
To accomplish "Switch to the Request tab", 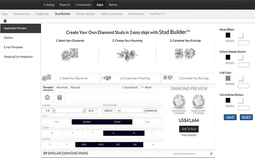I will click(75, 88).
